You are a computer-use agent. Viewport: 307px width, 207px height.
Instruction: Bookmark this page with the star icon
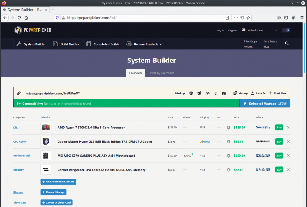(248, 18)
